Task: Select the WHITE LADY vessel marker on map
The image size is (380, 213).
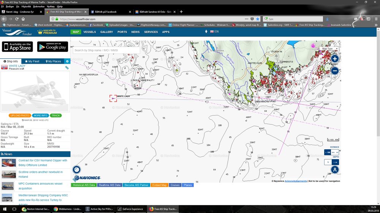Action: [113, 99]
